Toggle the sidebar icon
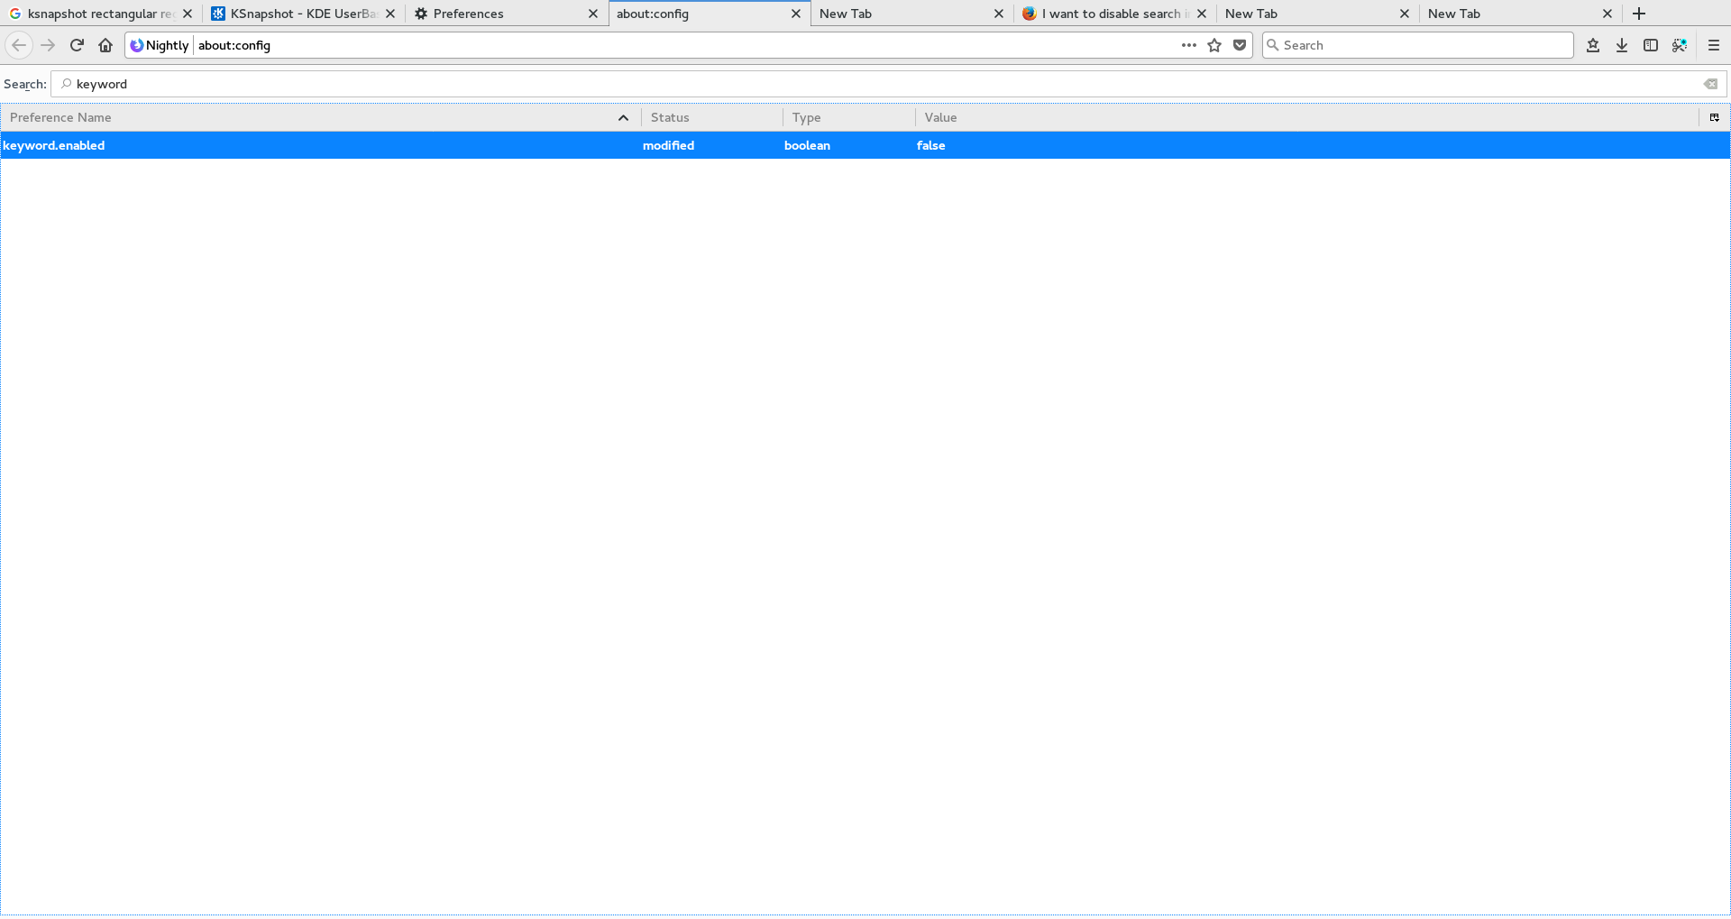 (1651, 45)
